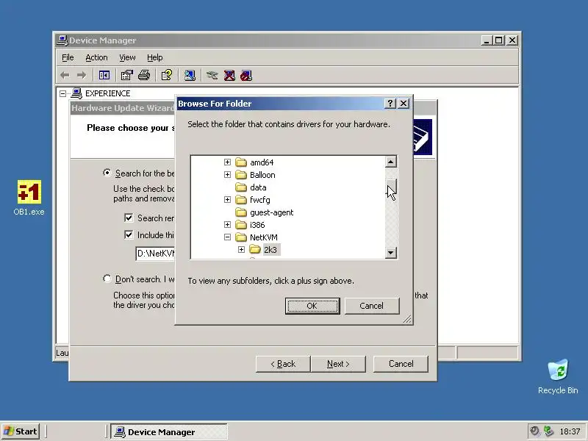The width and height of the screenshot is (588, 441).
Task: Click Cancel in Hardware Update Wizard
Action: [x=401, y=364]
